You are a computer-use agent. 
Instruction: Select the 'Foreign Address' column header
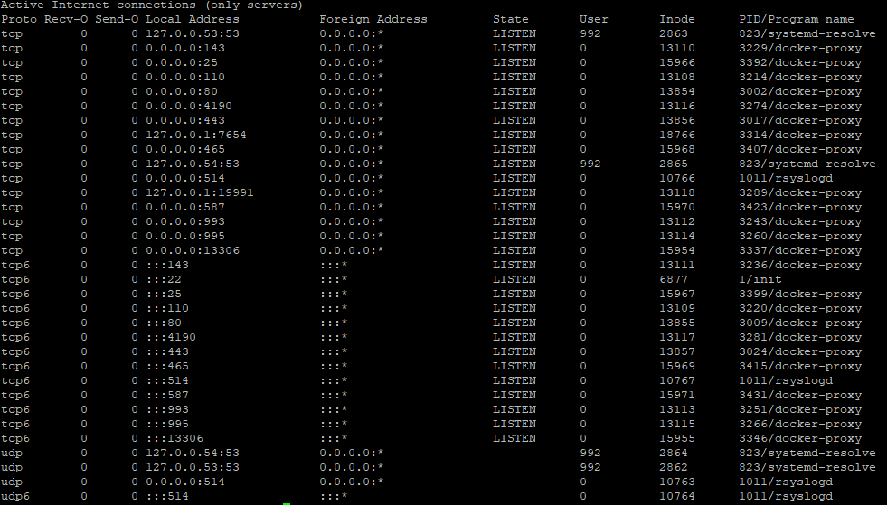[x=373, y=19]
